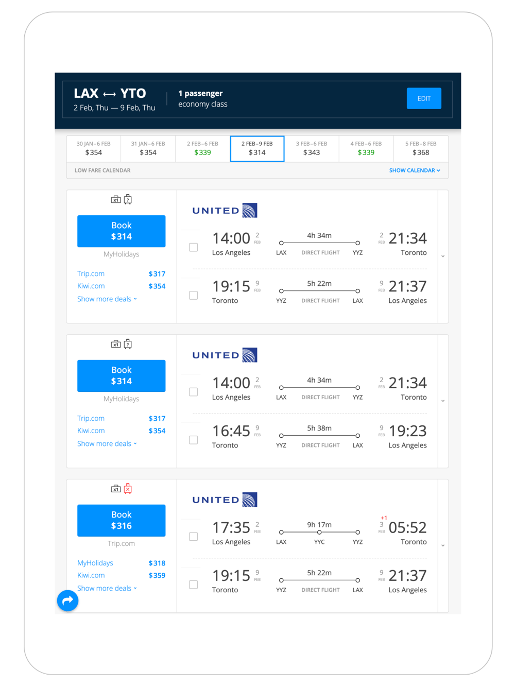
Task: Click carry-on bag icon on 16:45 return card
Action: (x=116, y=345)
